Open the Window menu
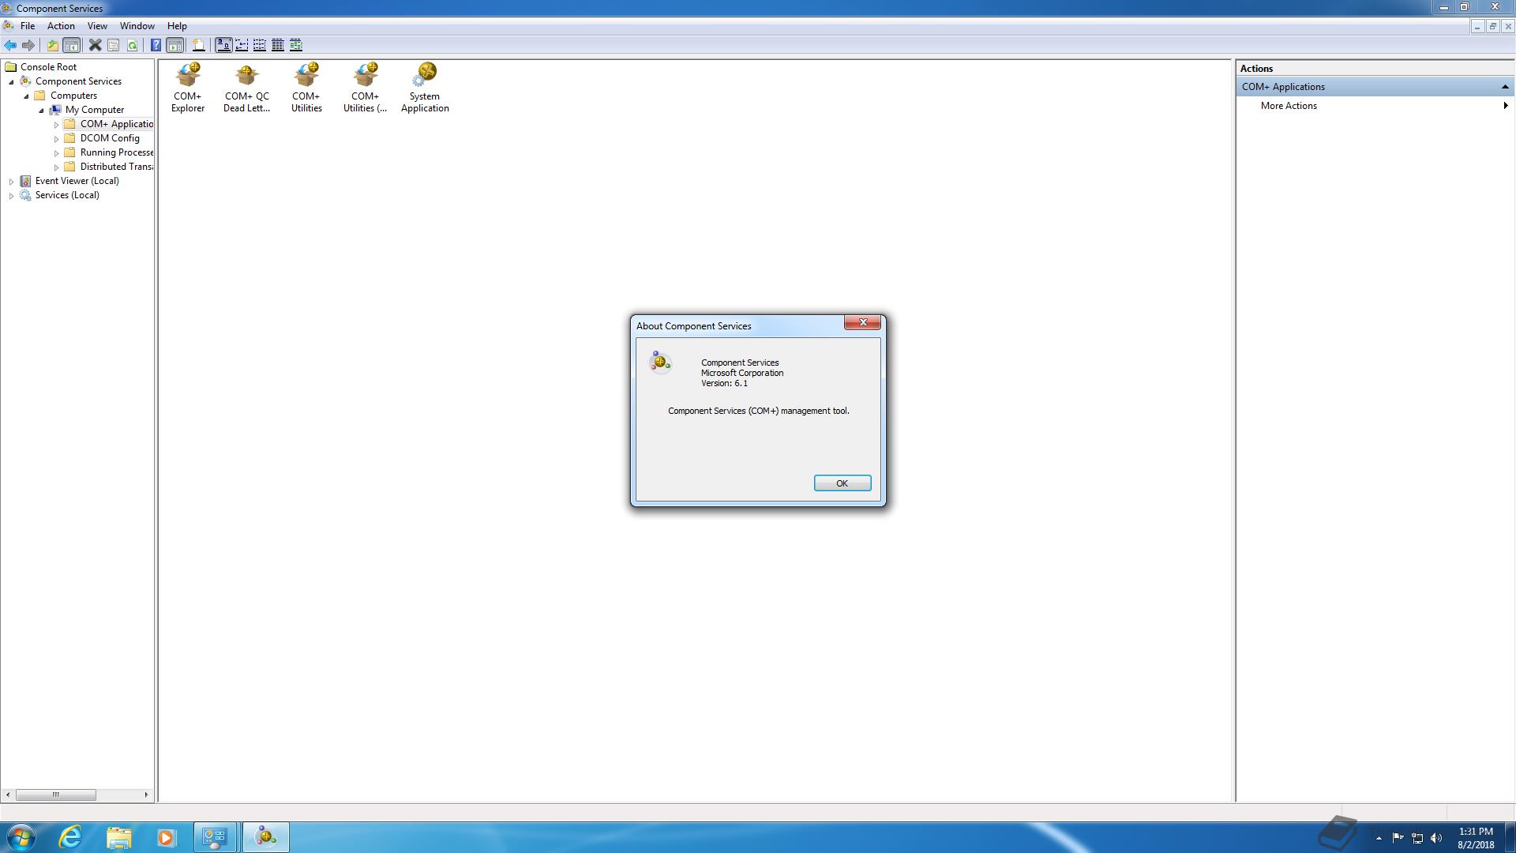The height and width of the screenshot is (853, 1516). pos(137,26)
